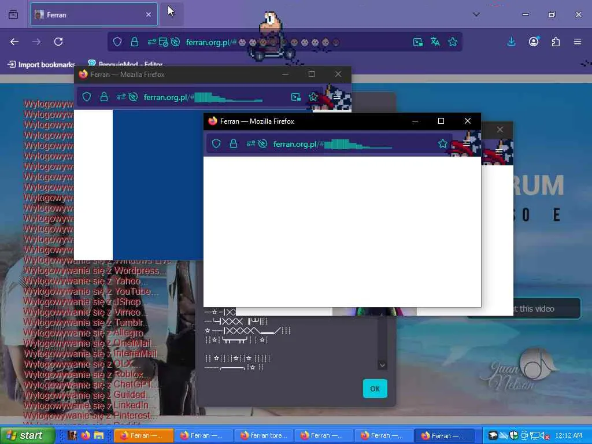Close the Ferran tab
This screenshot has height=444, width=592.
[149, 14]
